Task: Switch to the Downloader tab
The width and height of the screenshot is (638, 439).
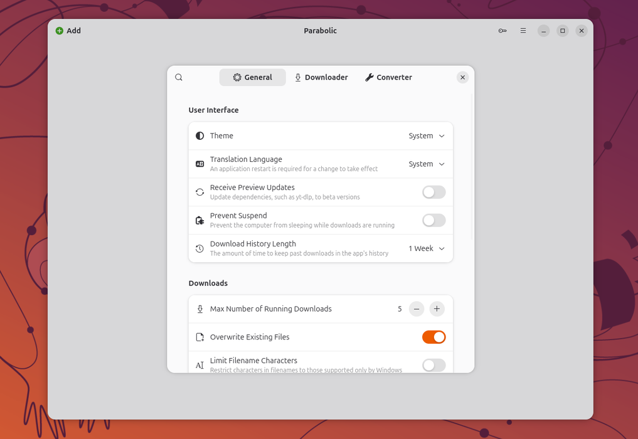Action: (321, 77)
